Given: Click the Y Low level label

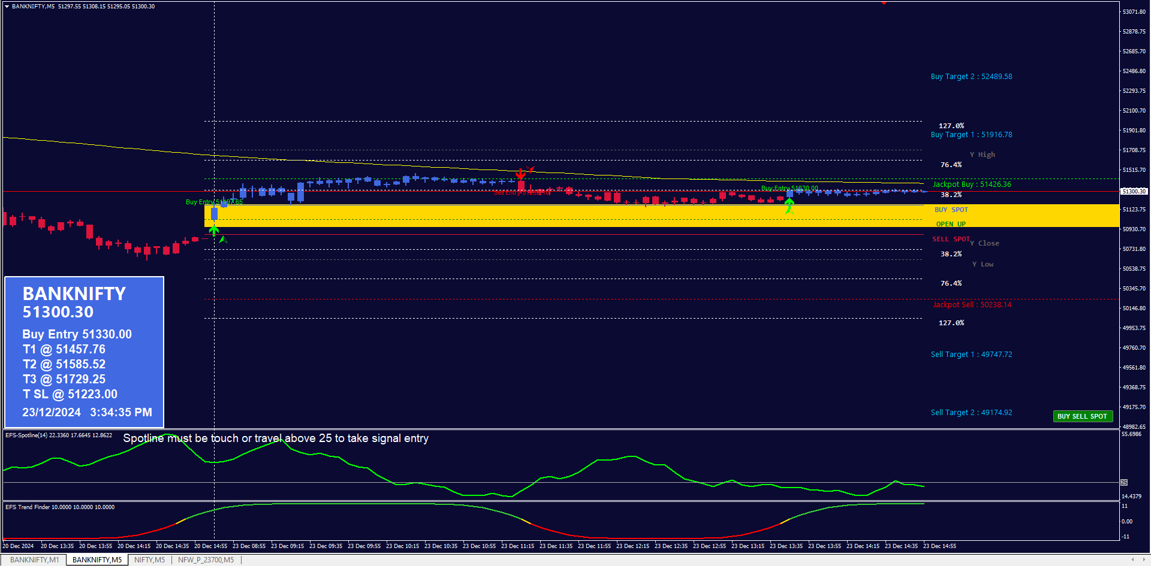Looking at the screenshot, I should (x=983, y=264).
